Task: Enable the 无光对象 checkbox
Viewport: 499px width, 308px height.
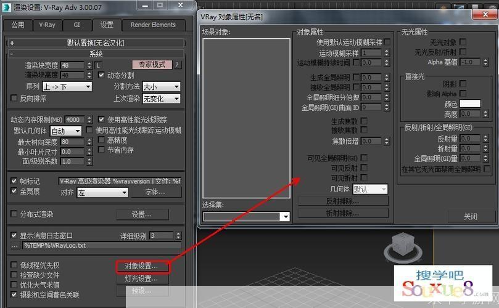Action: (x=463, y=42)
